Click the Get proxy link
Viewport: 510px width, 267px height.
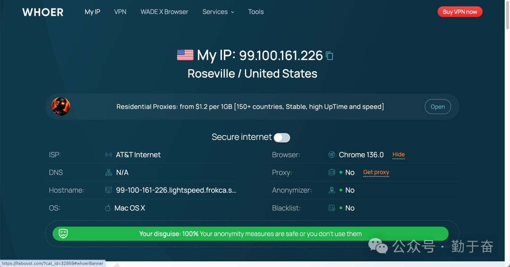pos(376,173)
